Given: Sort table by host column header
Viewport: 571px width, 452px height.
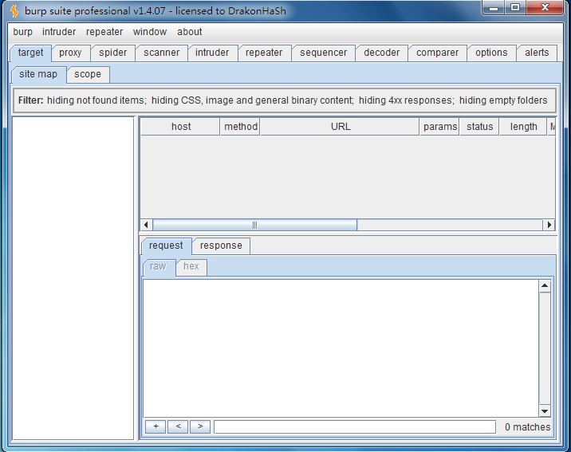Looking at the screenshot, I should point(181,127).
